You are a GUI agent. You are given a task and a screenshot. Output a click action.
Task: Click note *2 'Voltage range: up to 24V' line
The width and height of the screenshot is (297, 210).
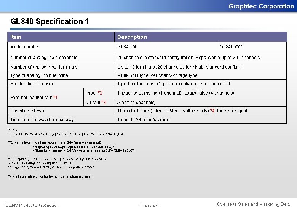pos(54,143)
